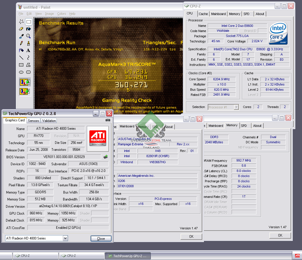Select the Pencil tool in Paint
This screenshot has height=260, width=302.
click(x=21, y=43)
